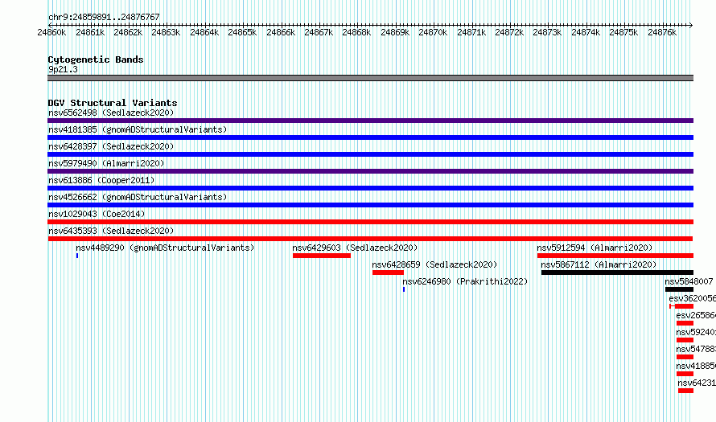Select the tiny blue mark under nsv4489290
The height and width of the screenshot is (422, 716).
(x=77, y=256)
